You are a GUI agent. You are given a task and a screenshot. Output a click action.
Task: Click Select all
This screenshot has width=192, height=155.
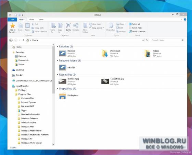tap(134, 24)
